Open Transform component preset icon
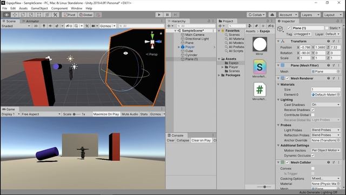Image resolution: width=346 pixels, height=195 pixels. (334, 41)
